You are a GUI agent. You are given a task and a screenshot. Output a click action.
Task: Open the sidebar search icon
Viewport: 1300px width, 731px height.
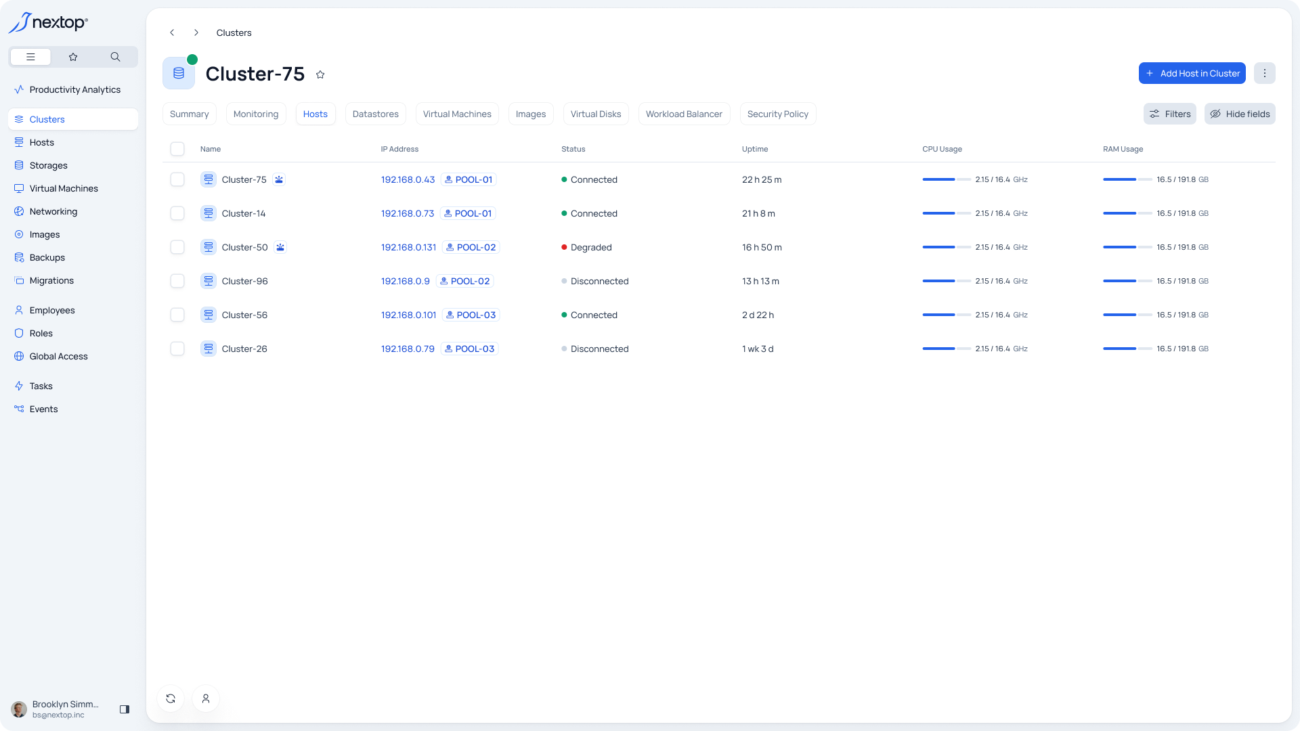pos(115,57)
